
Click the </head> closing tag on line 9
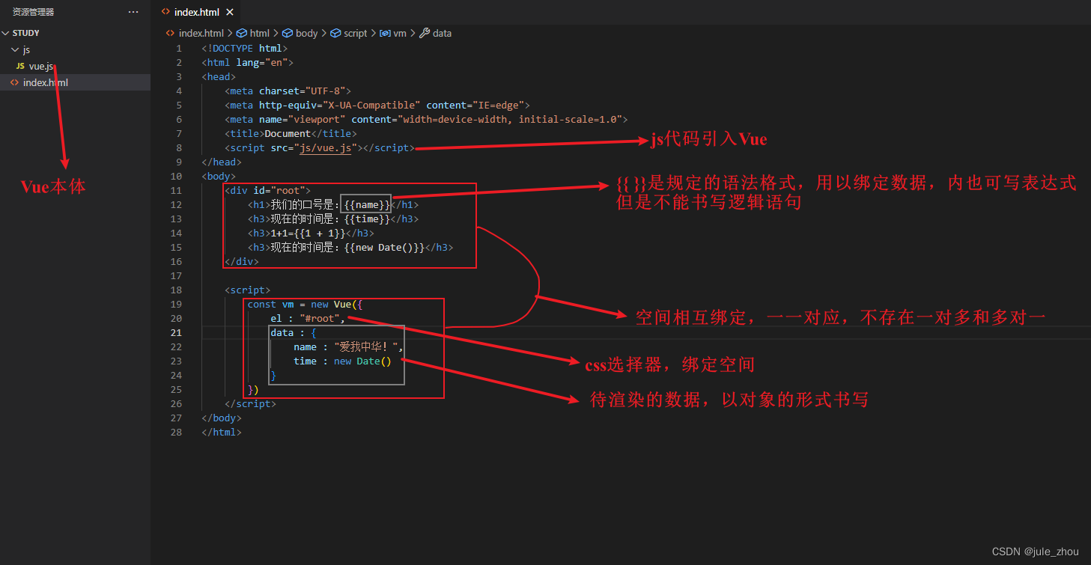pyautogui.click(x=222, y=162)
